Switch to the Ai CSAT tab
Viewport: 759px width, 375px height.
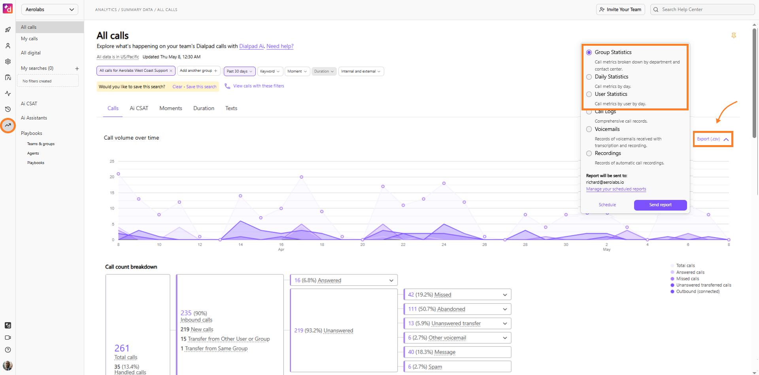coord(139,108)
